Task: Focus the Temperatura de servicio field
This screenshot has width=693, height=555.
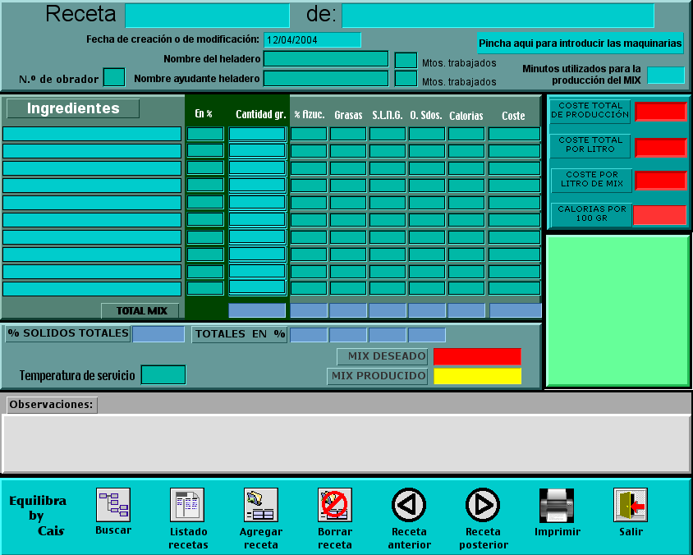Action: pyautogui.click(x=163, y=375)
